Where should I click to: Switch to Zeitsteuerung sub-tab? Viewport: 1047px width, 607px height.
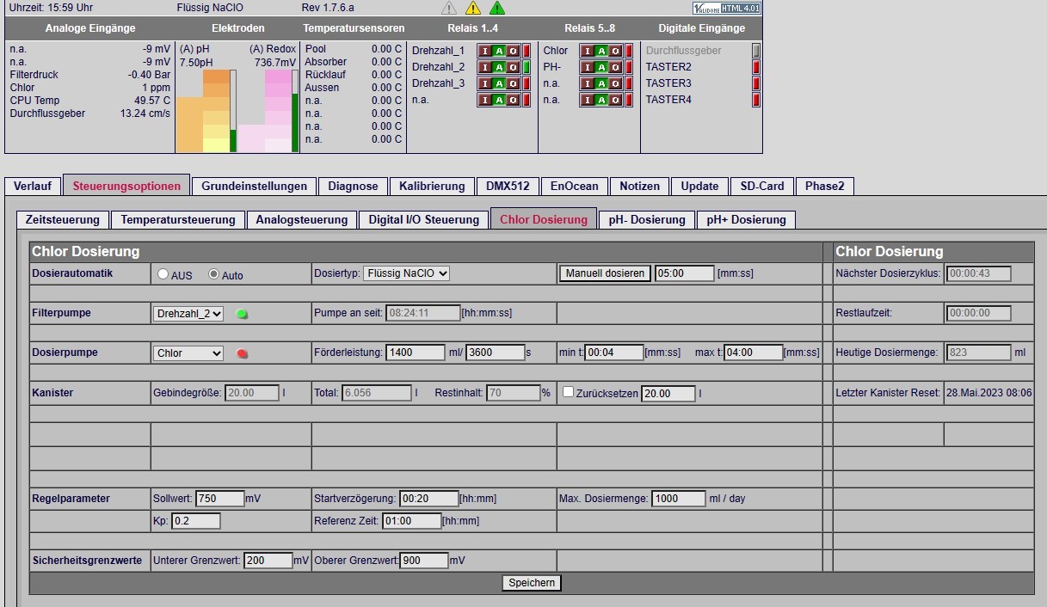[x=63, y=219]
